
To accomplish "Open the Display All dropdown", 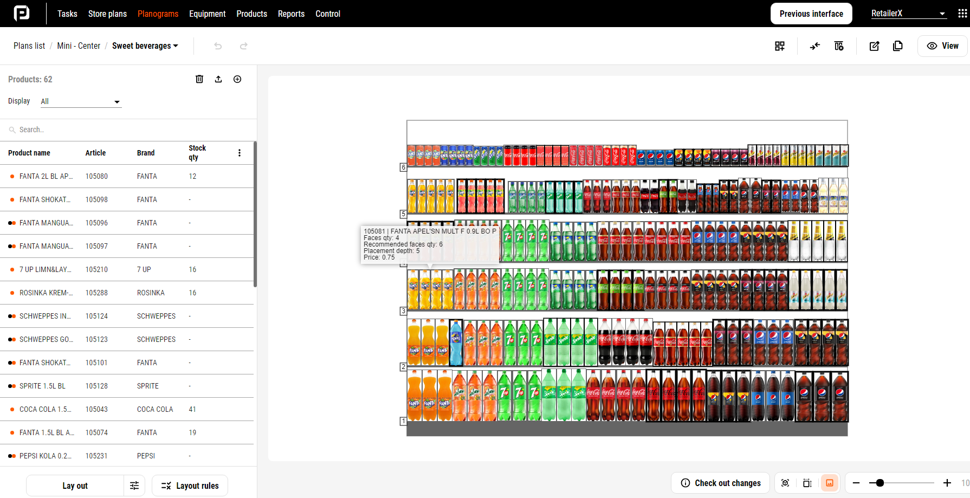I will 81,101.
